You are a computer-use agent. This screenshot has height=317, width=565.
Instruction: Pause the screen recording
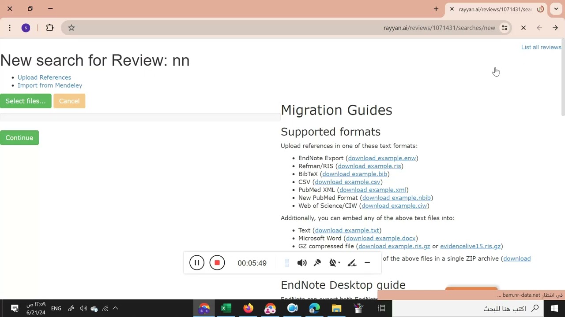(197, 263)
